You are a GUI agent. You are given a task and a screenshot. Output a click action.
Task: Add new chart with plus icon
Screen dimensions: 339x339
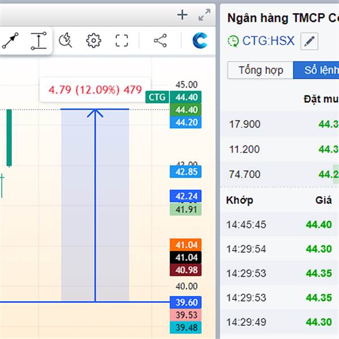tap(182, 15)
